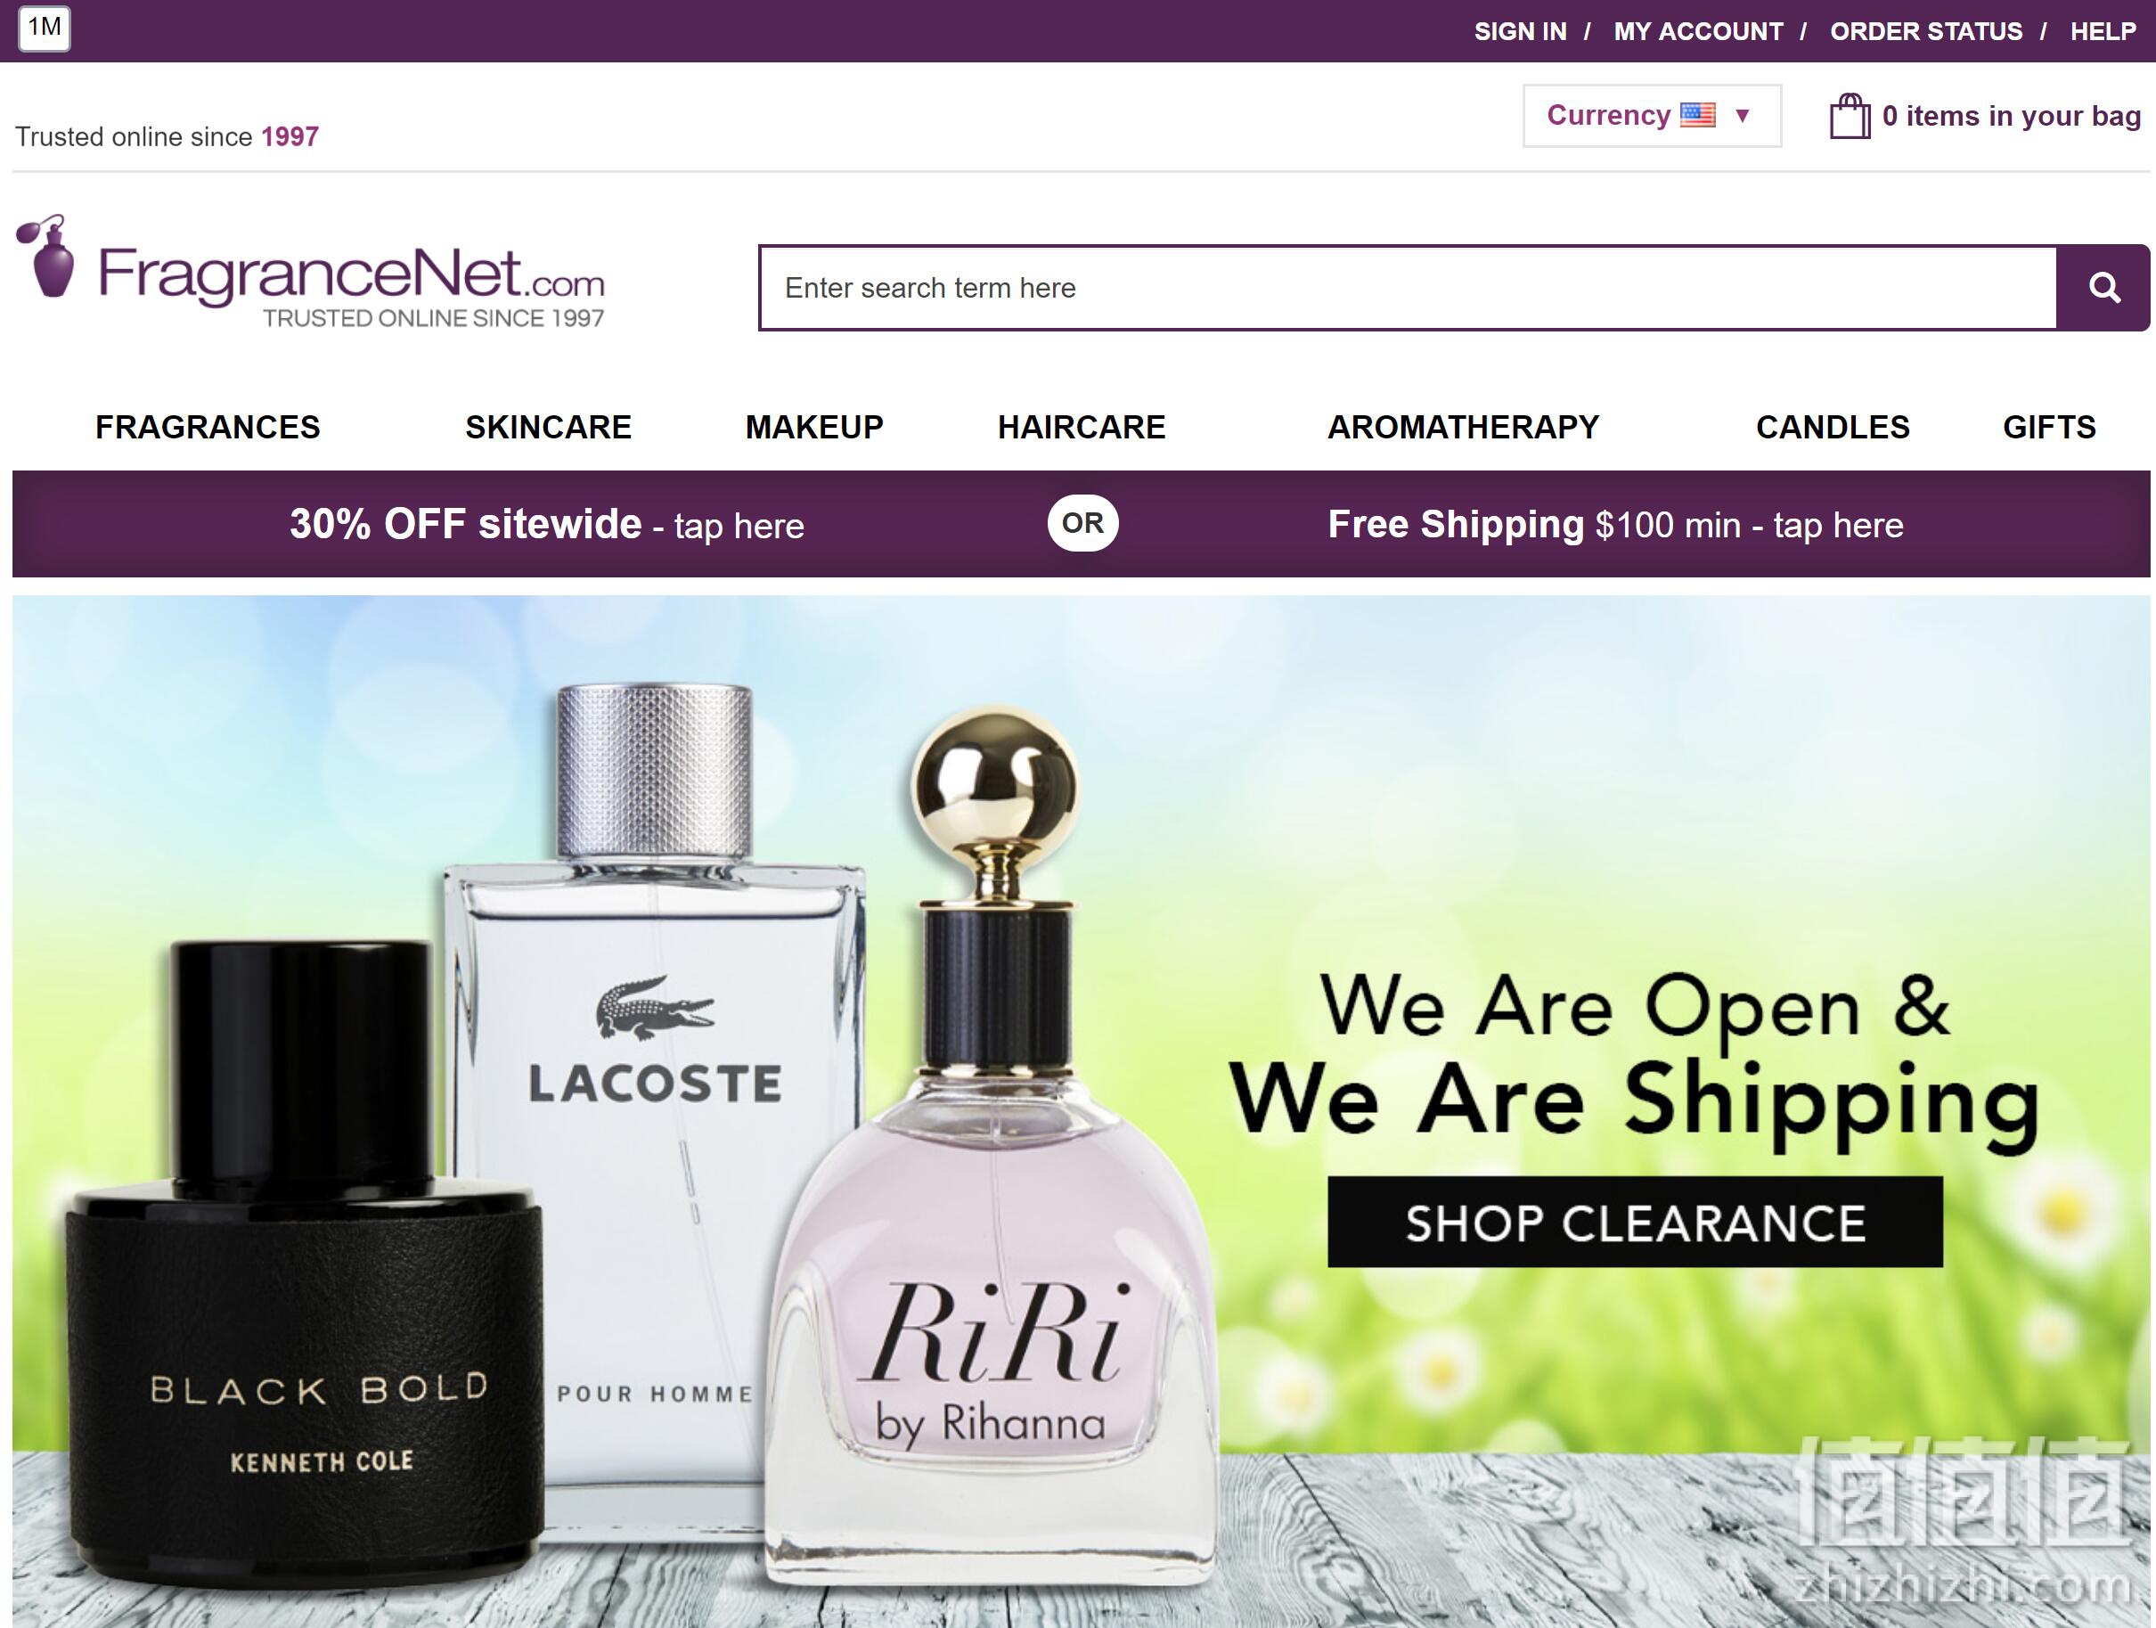Screen dimensions: 2156x1628
Task: Click the white OR circle badge
Action: click(x=1082, y=523)
